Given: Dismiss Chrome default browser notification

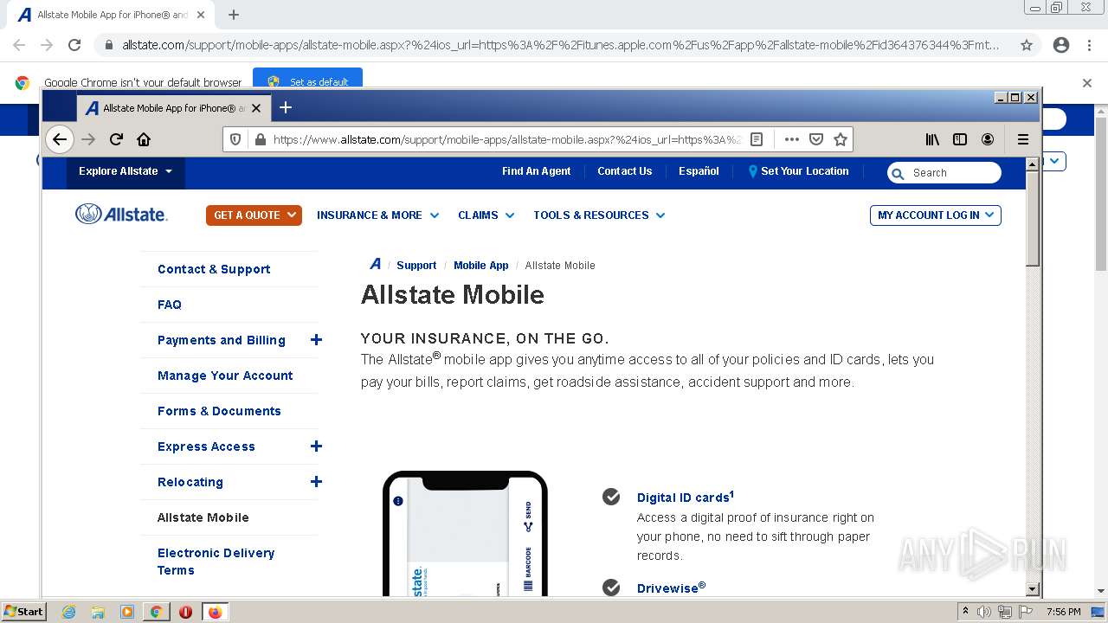Looking at the screenshot, I should coord(1087,83).
